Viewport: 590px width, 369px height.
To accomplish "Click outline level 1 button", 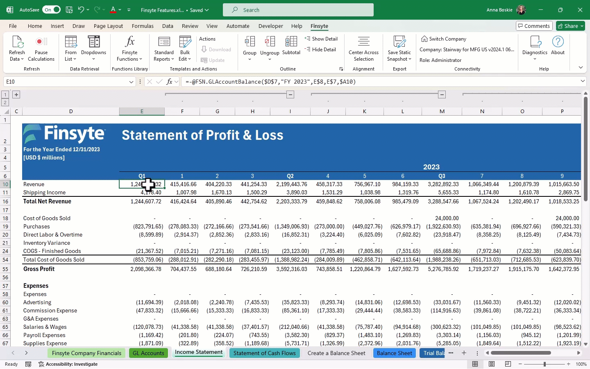I will 5,95.
